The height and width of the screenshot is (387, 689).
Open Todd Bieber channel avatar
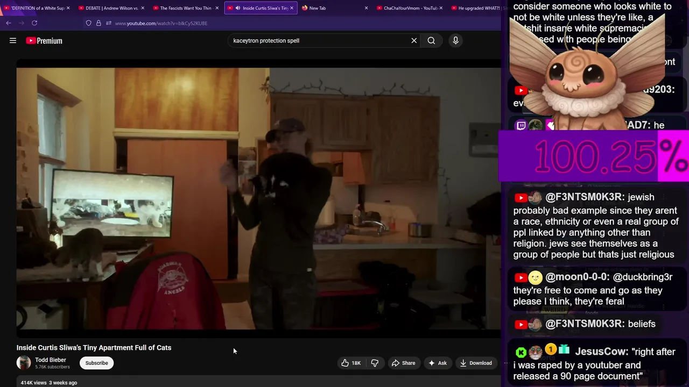click(24, 363)
